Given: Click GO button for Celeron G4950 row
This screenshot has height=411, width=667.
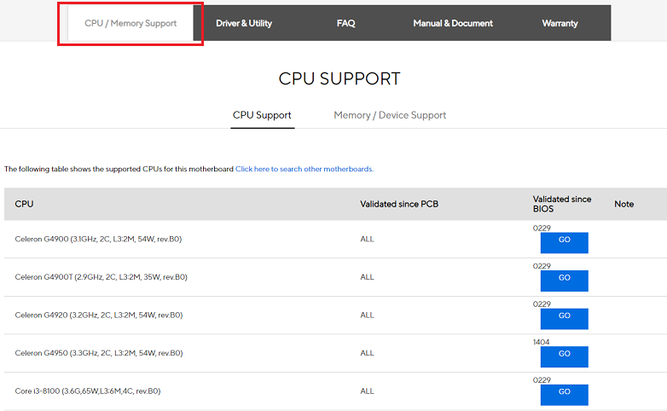Looking at the screenshot, I should 564,356.
